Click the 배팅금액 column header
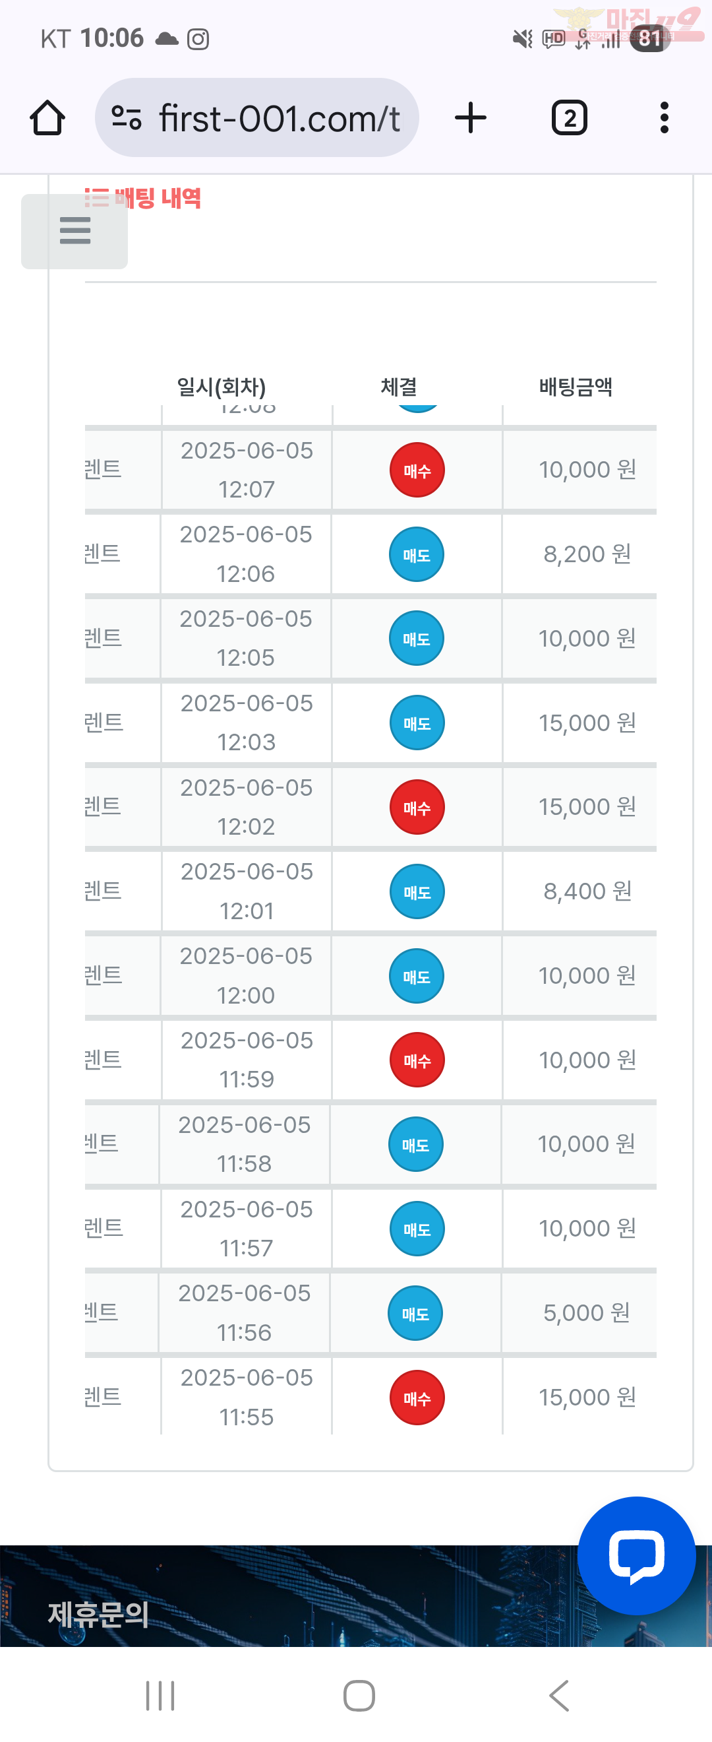Viewport: 712px width, 1742px height. click(576, 387)
